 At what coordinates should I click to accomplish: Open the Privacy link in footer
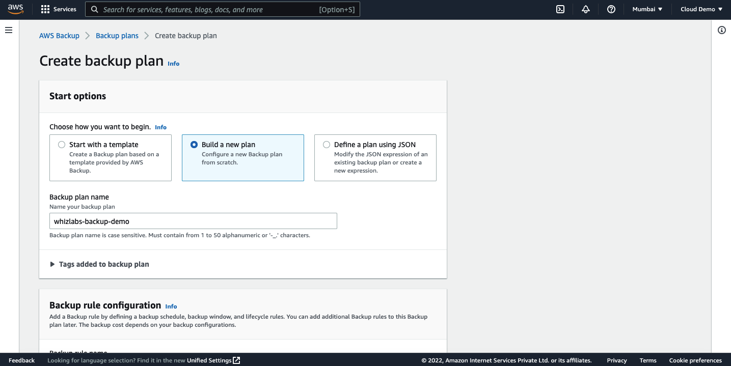click(617, 360)
